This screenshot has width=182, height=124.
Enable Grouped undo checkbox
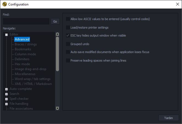(68, 44)
